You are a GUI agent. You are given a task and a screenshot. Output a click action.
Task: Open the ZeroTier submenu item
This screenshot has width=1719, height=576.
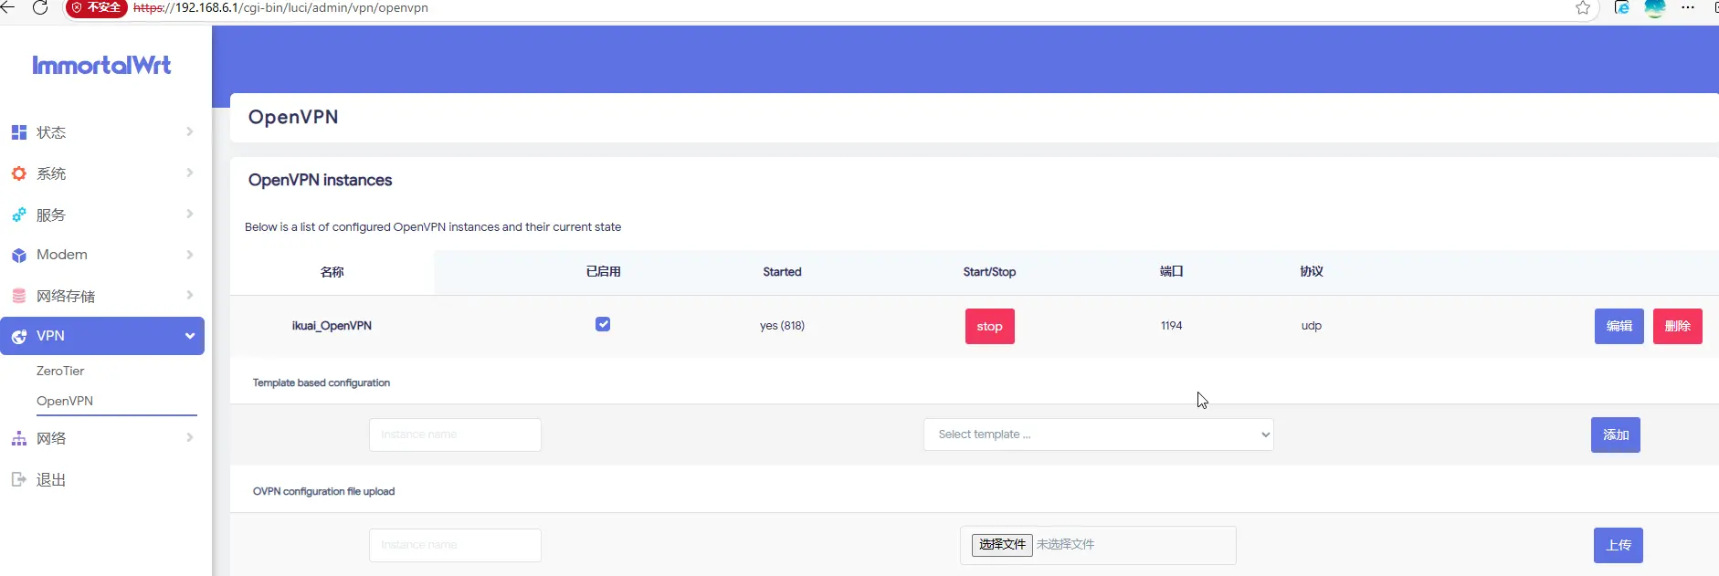tap(60, 371)
